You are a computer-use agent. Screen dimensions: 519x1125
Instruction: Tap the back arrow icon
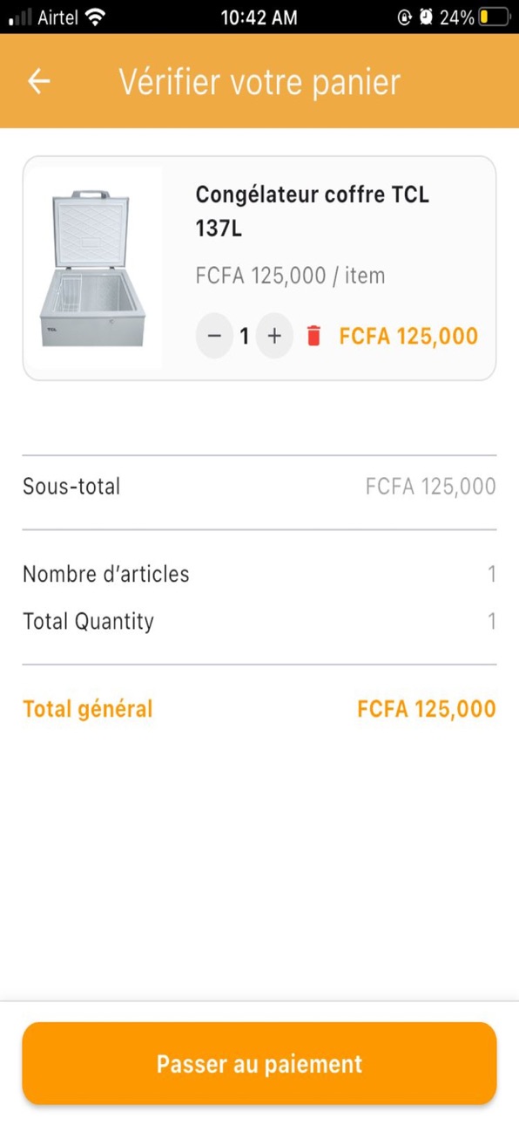coord(39,81)
